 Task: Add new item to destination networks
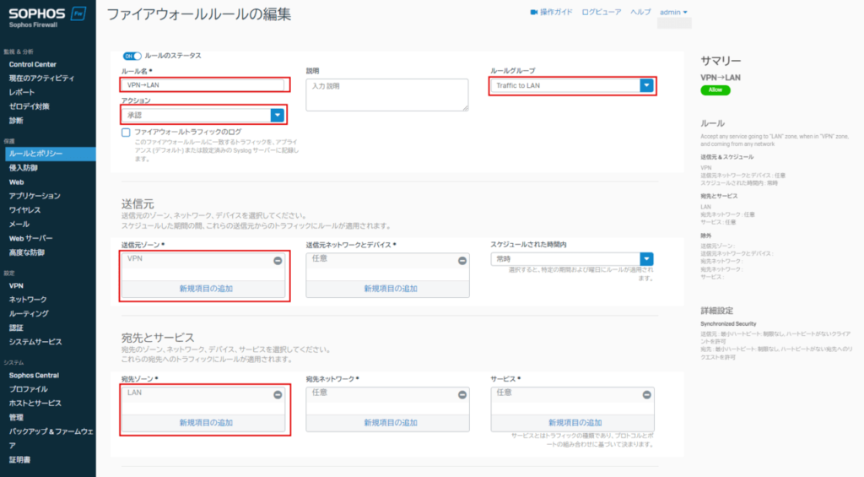390,422
